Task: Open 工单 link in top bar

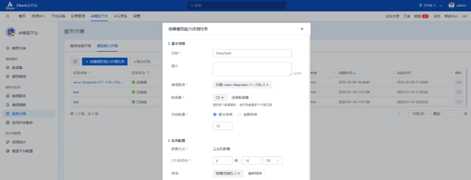Action: pyautogui.click(x=407, y=16)
